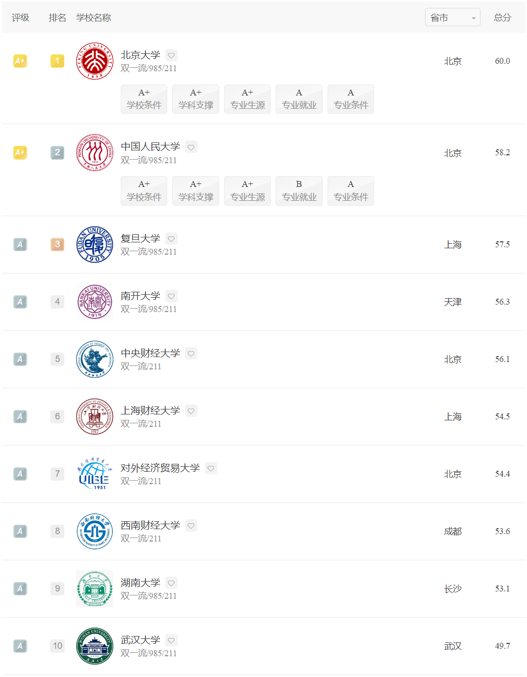Screen dimensions: 527x677
Task: Sort by the 总分 column header
Action: (x=502, y=18)
